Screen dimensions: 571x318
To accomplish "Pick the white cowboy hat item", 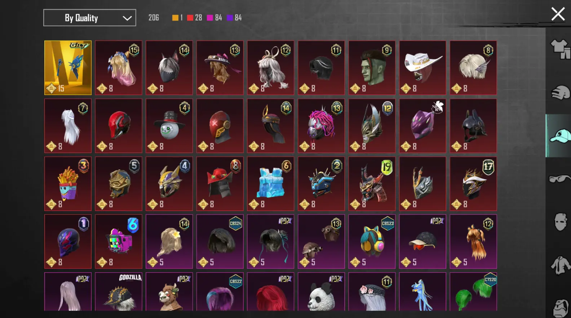I will click(x=422, y=68).
